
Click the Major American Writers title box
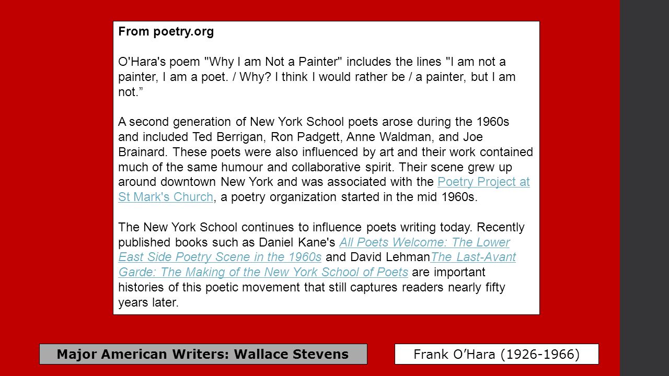click(203, 354)
